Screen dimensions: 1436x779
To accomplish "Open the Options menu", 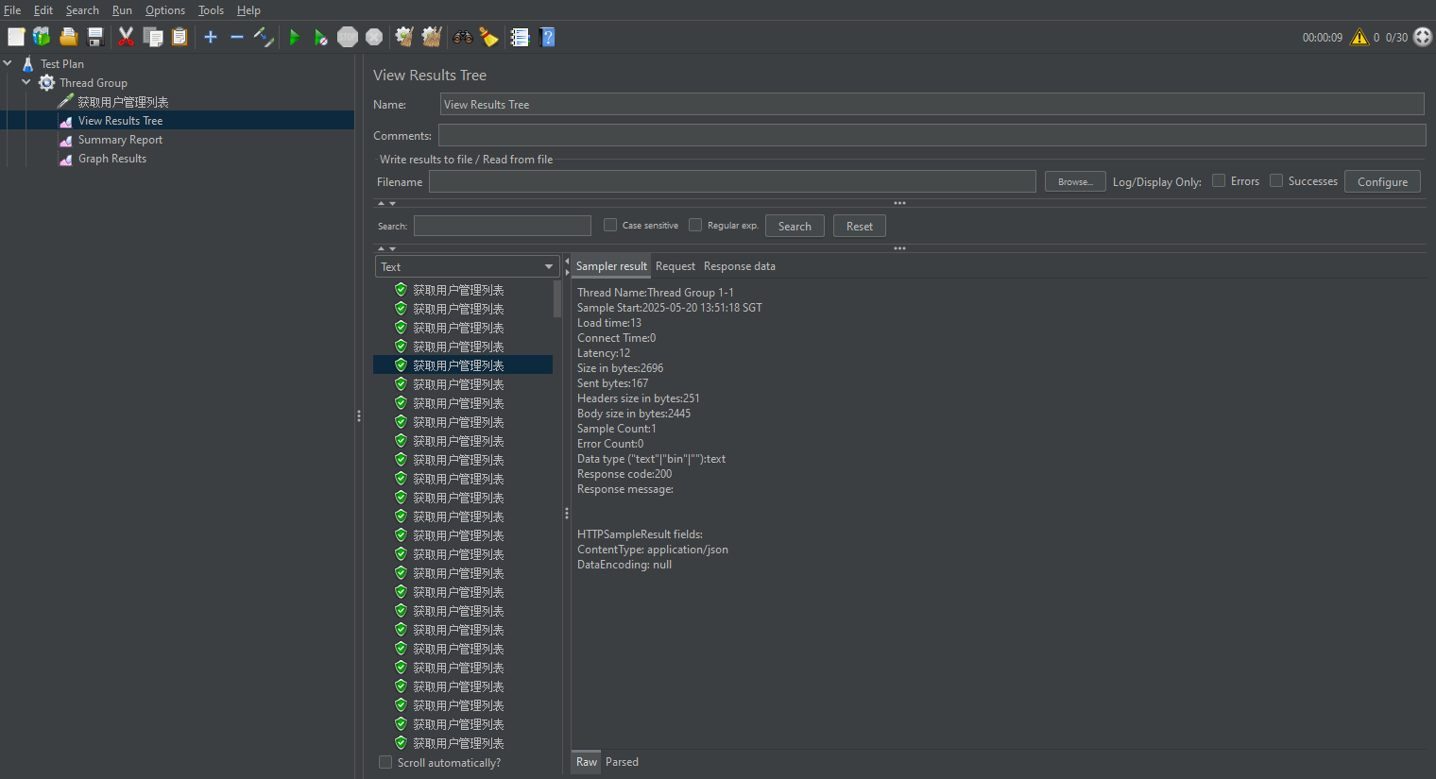I will pyautogui.click(x=165, y=10).
